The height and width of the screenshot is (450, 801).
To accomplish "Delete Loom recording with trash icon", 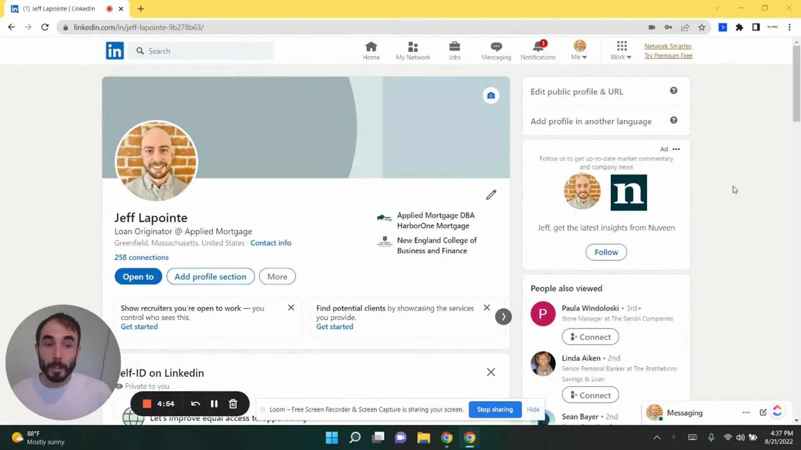I will coord(233,404).
